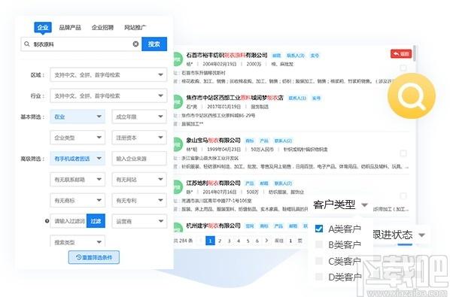Click the 输入企业来源 input field
Viewport: 450px width, 297px height.
click(x=139, y=159)
